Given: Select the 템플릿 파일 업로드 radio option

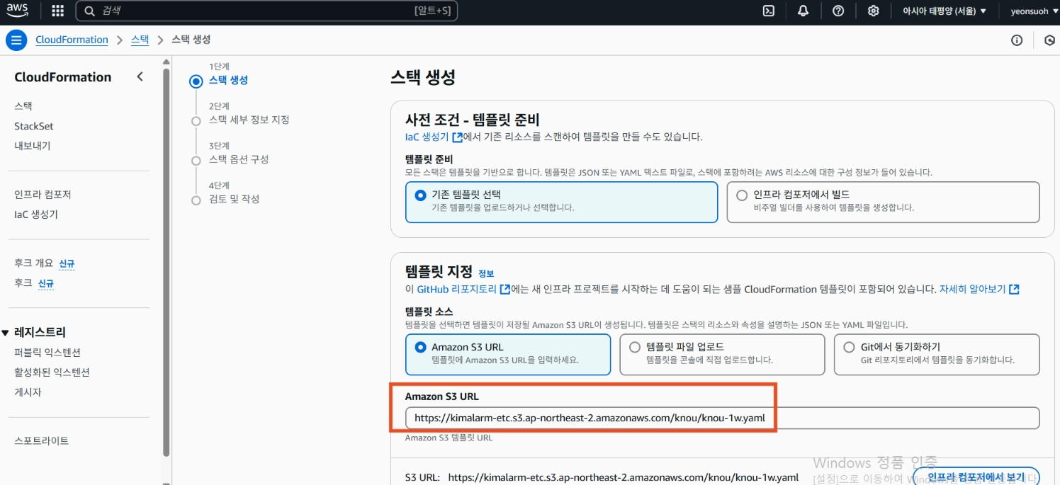Looking at the screenshot, I should [x=635, y=347].
